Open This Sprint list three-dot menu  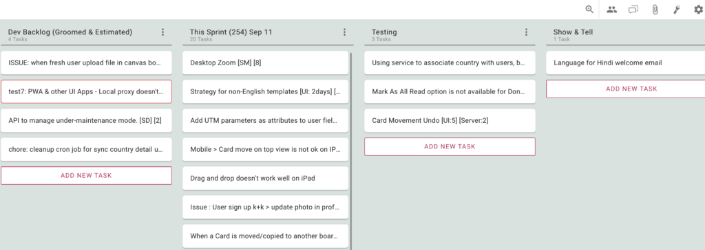pos(344,32)
